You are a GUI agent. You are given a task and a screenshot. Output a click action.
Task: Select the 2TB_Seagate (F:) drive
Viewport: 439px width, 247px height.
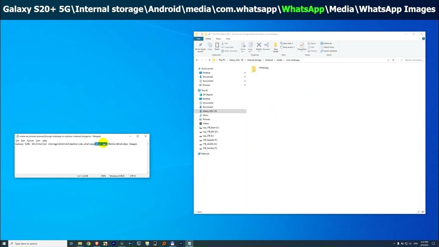[208, 140]
